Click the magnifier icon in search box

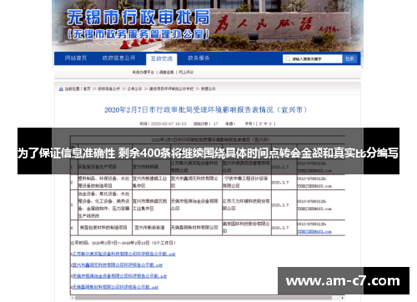[x=288, y=59]
